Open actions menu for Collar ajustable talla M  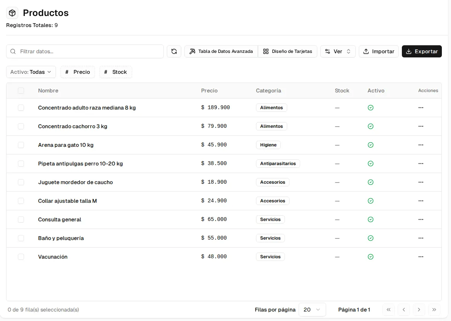pyautogui.click(x=421, y=201)
